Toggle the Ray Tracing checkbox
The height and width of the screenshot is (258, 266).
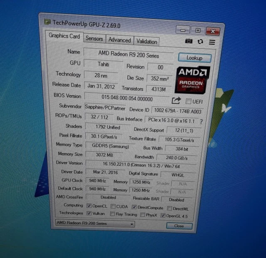(113, 214)
